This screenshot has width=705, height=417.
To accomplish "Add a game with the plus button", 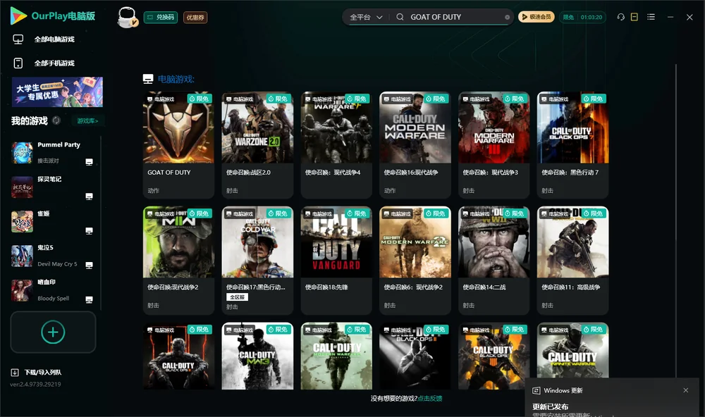I will click(53, 332).
